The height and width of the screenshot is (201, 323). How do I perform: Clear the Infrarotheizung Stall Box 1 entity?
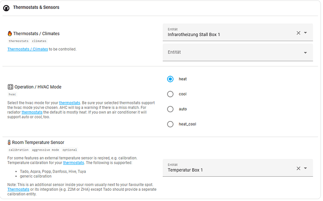pos(298,33)
